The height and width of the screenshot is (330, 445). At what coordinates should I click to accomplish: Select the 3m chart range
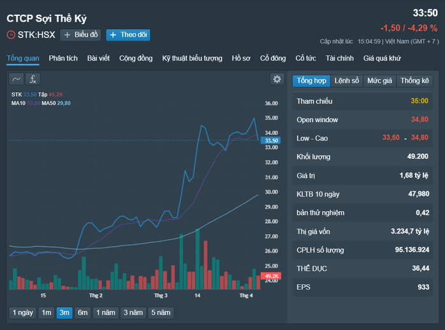click(x=64, y=313)
